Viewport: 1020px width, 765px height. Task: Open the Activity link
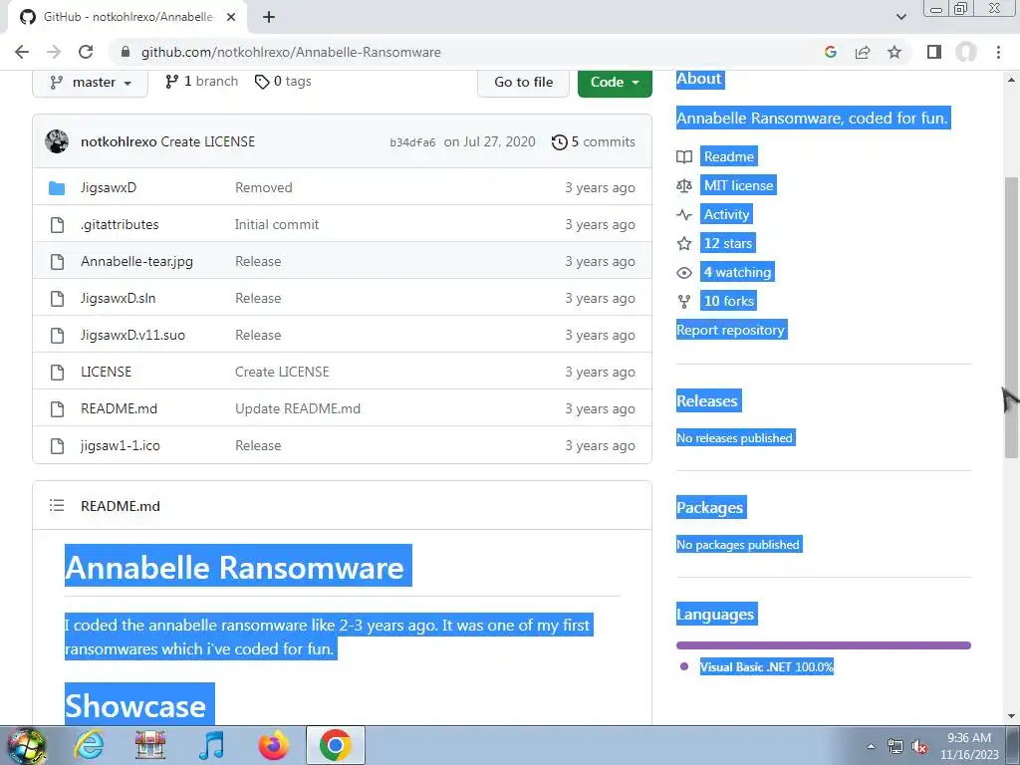coord(726,214)
